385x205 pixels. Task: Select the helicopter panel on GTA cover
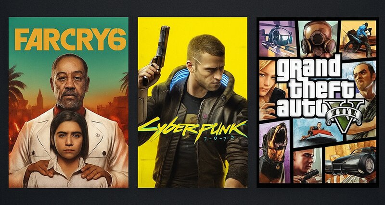278,39
